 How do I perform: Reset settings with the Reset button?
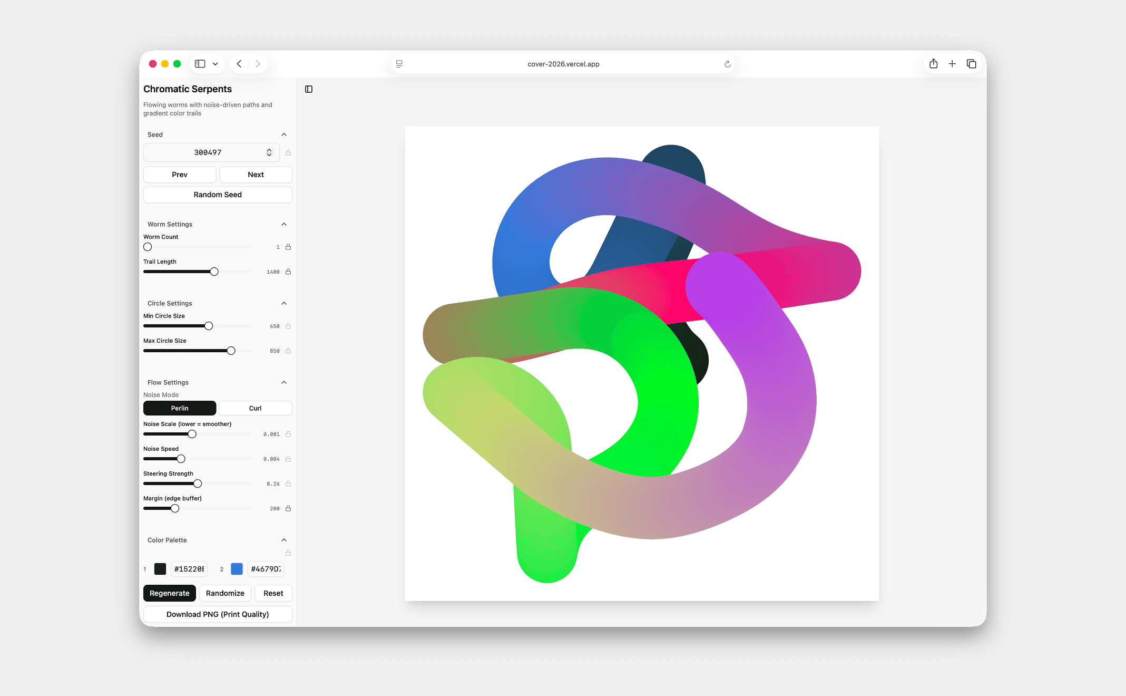tap(273, 593)
